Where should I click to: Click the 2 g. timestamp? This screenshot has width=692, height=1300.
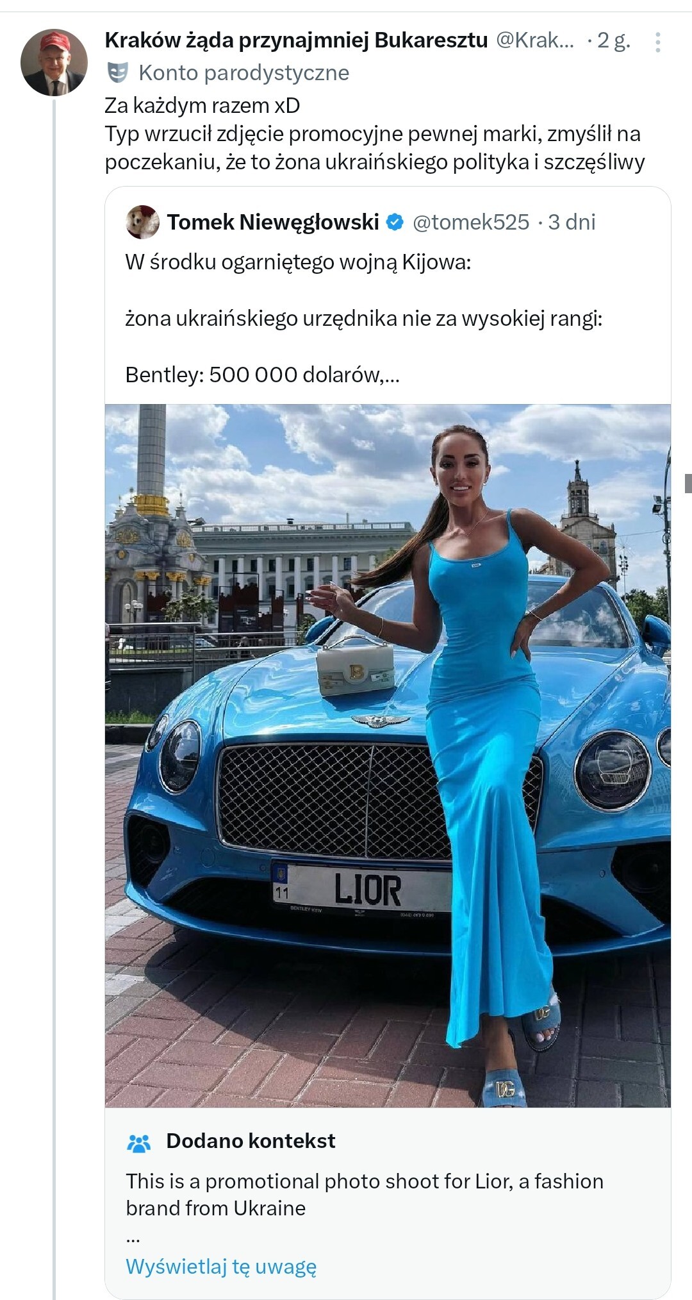(613, 40)
